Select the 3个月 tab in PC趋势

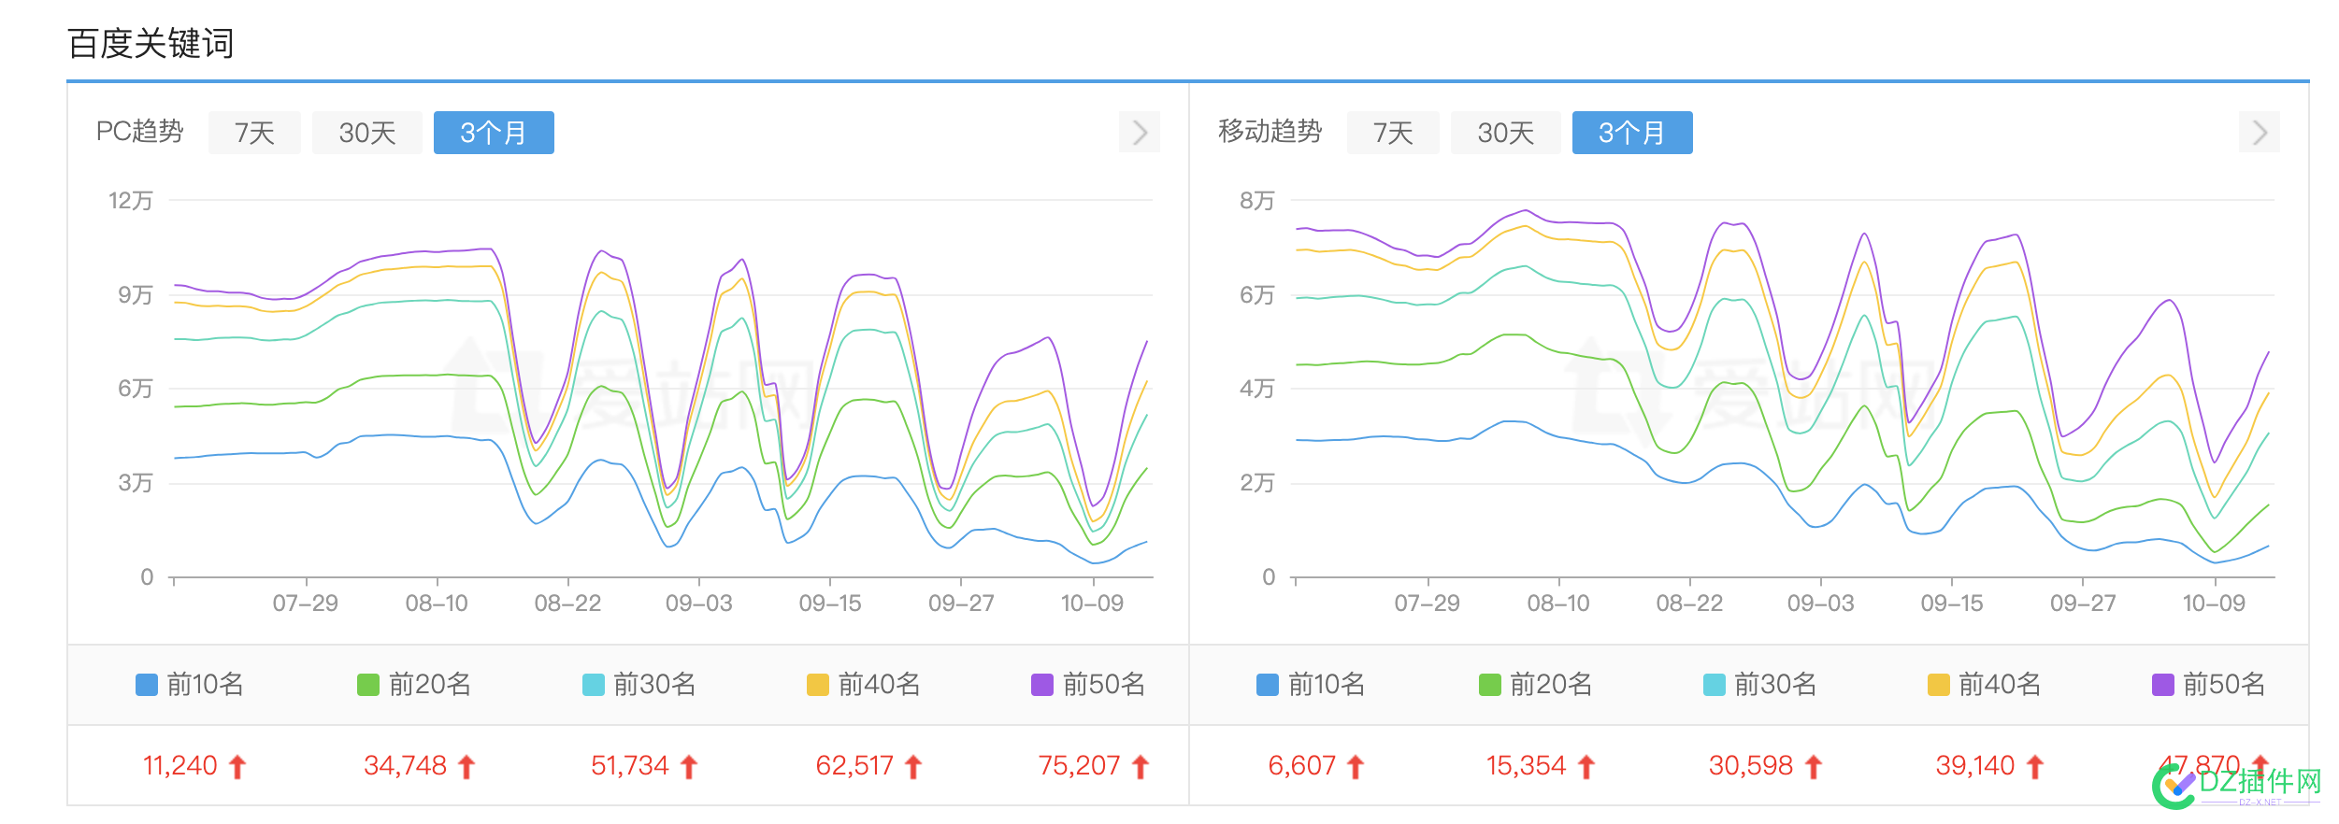(494, 133)
